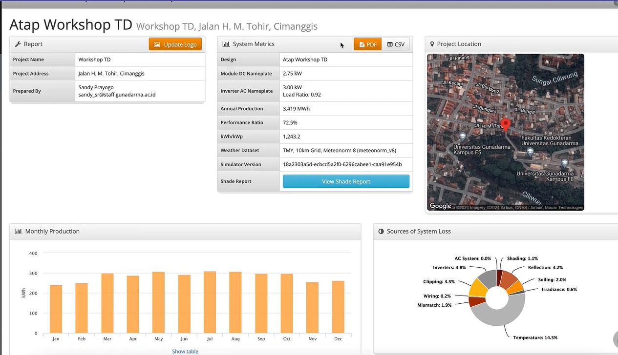618x355 pixels.
Task: Export system metrics as CSV
Action: (x=396, y=44)
